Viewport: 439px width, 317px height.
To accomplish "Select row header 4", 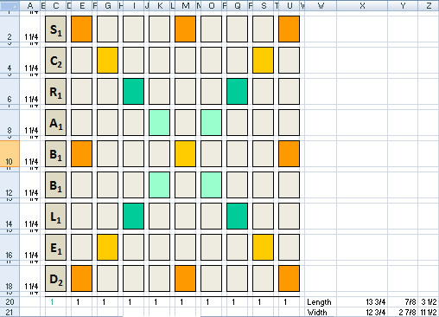I will click(10, 60).
